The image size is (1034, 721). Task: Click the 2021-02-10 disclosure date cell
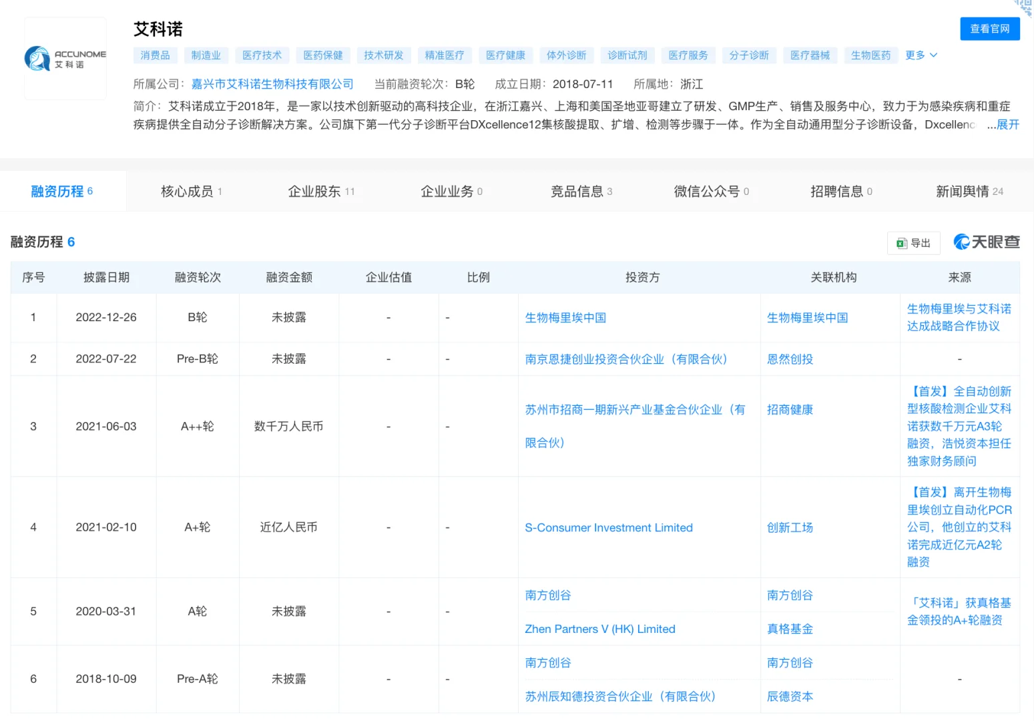[x=106, y=527]
